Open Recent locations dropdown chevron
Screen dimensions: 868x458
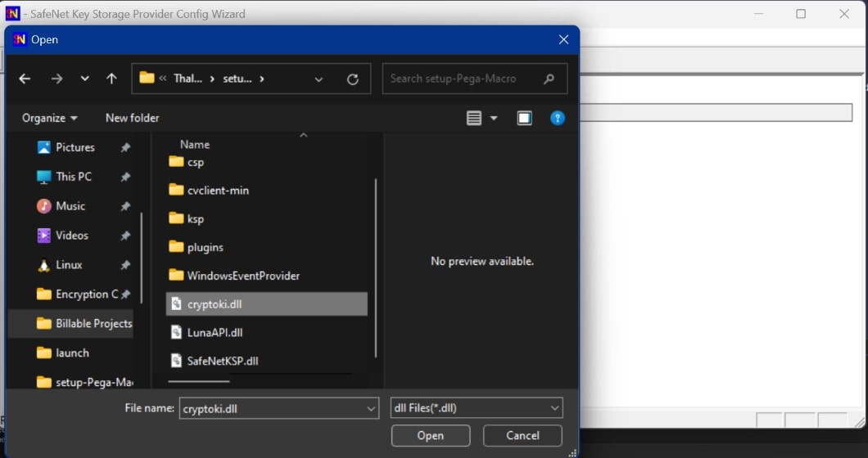pos(84,79)
